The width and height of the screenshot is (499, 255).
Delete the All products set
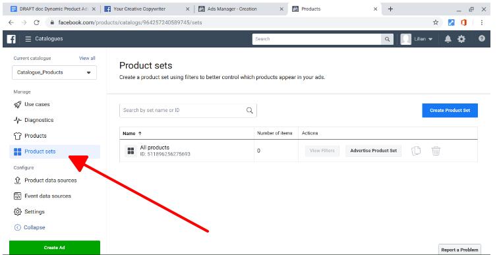pos(436,150)
